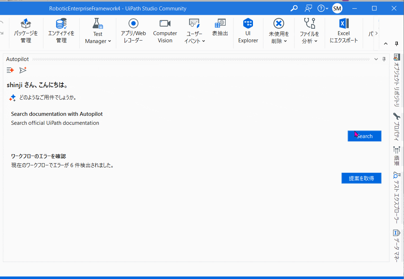Open Computer Vision tool

click(x=165, y=31)
